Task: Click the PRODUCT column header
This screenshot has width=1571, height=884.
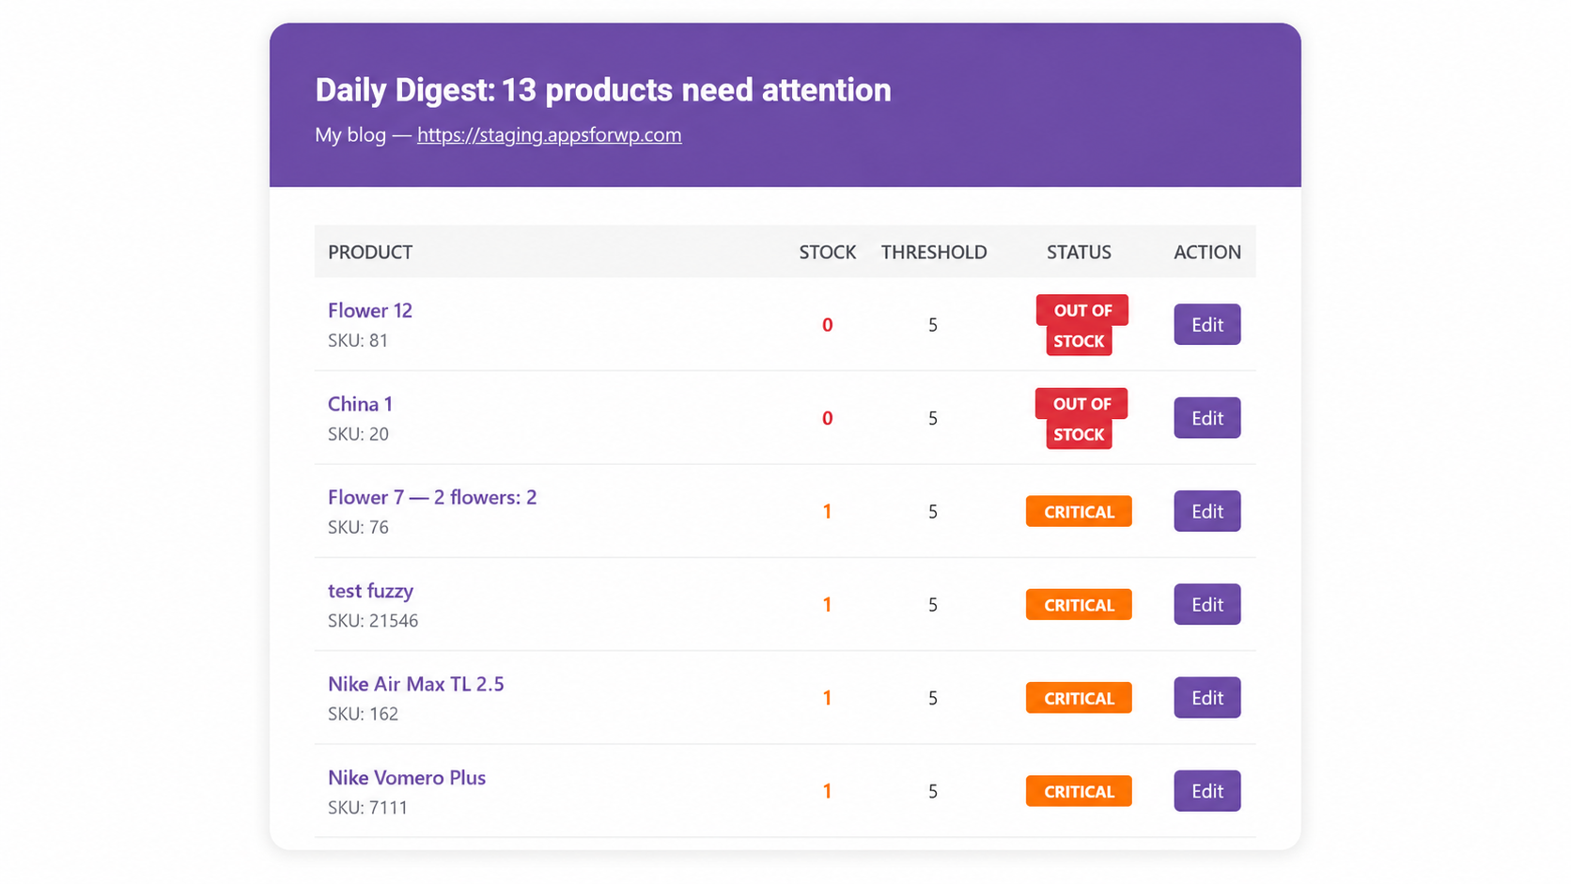Action: (x=370, y=252)
